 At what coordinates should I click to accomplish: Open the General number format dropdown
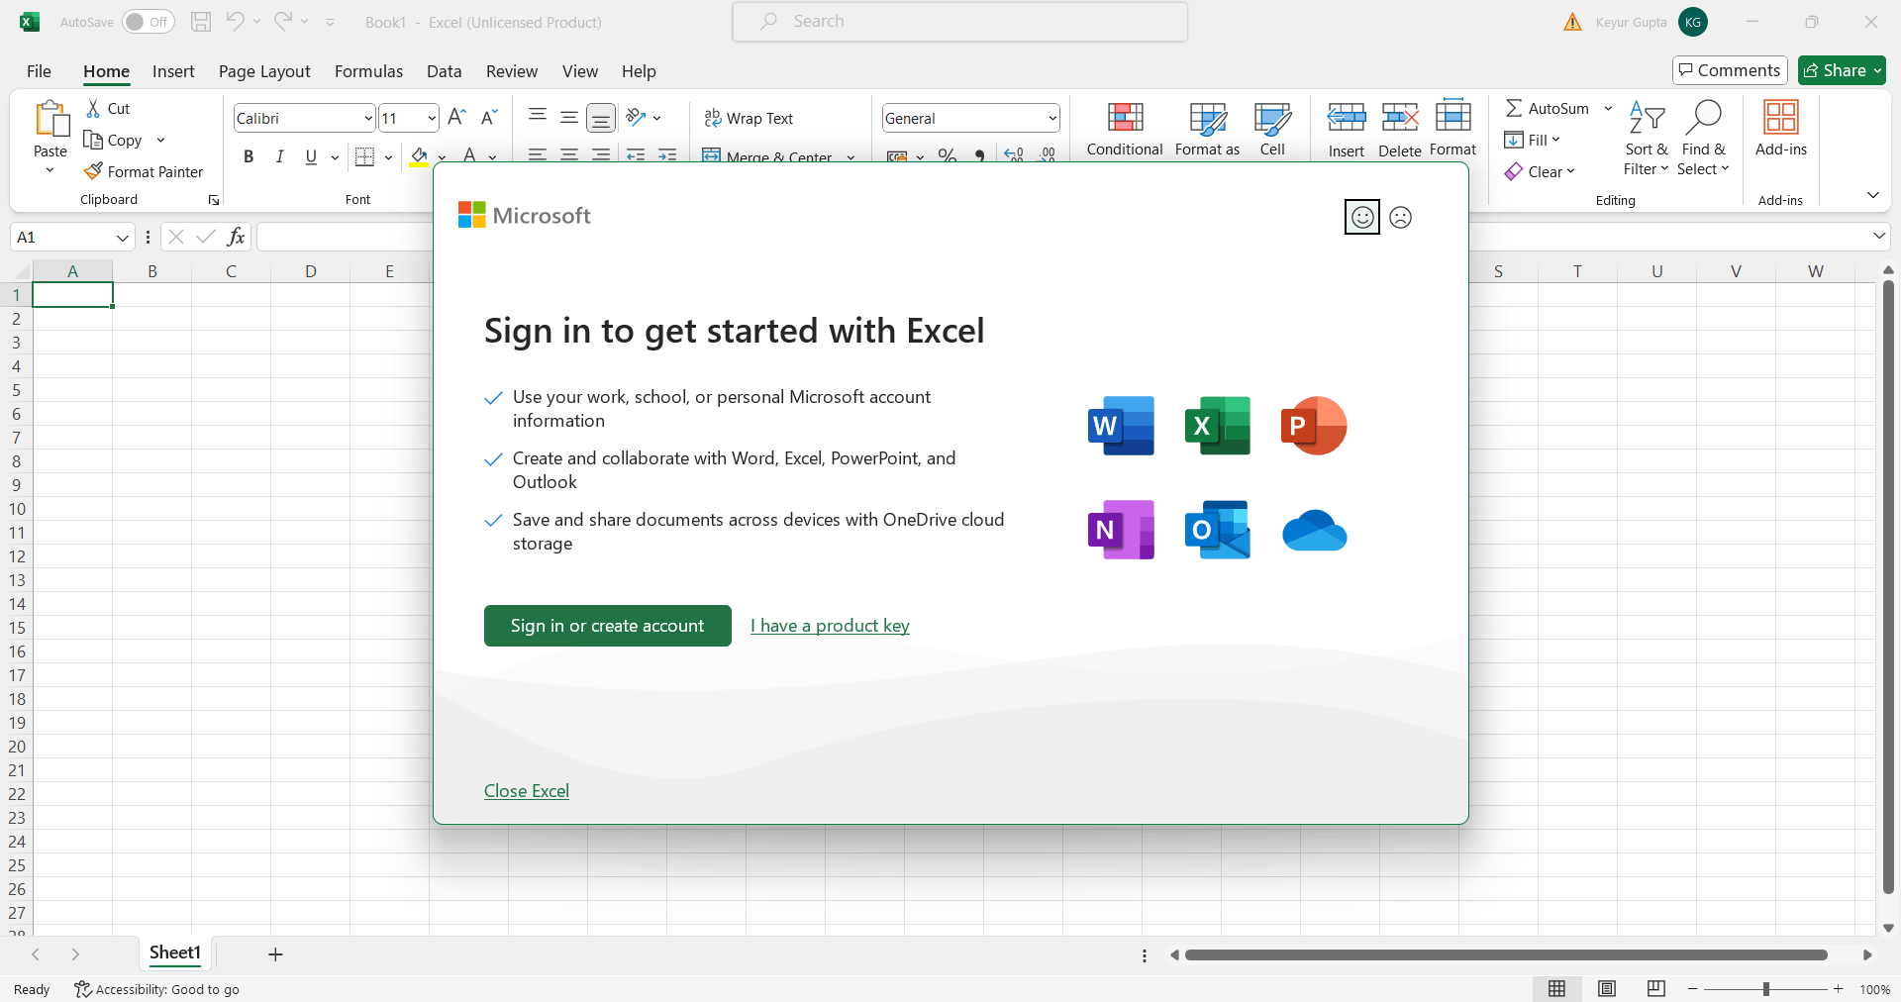(1051, 118)
